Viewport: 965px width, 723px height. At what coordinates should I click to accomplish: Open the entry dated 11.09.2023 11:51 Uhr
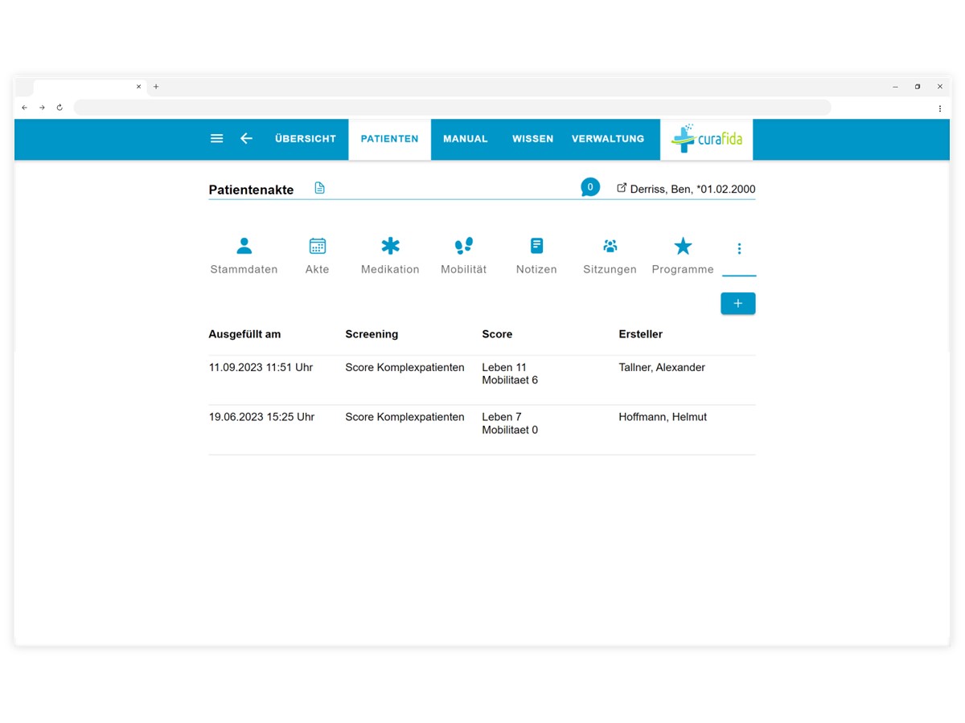pos(261,368)
